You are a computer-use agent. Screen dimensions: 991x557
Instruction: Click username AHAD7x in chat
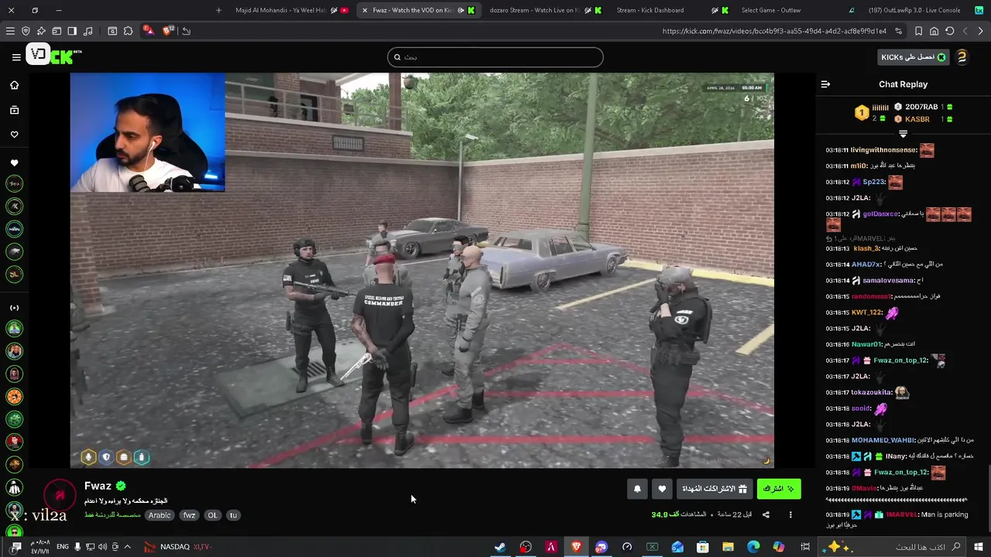click(866, 265)
